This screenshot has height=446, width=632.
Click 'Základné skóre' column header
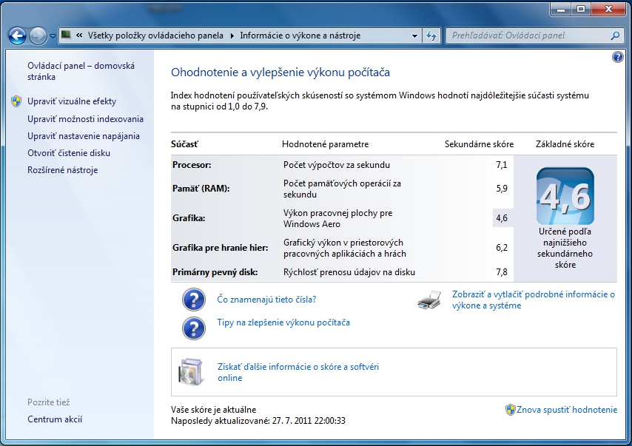click(565, 143)
